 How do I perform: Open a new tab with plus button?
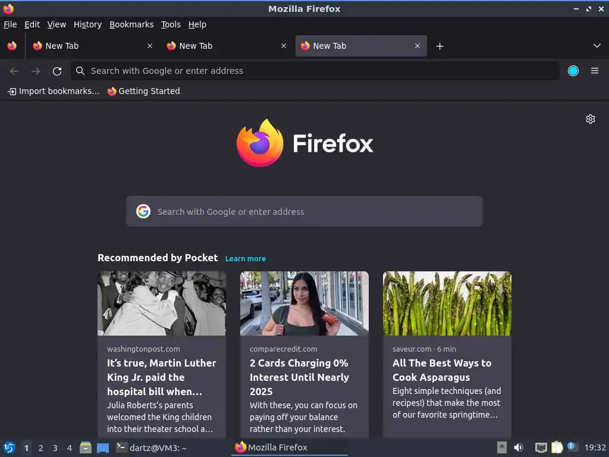pos(440,46)
